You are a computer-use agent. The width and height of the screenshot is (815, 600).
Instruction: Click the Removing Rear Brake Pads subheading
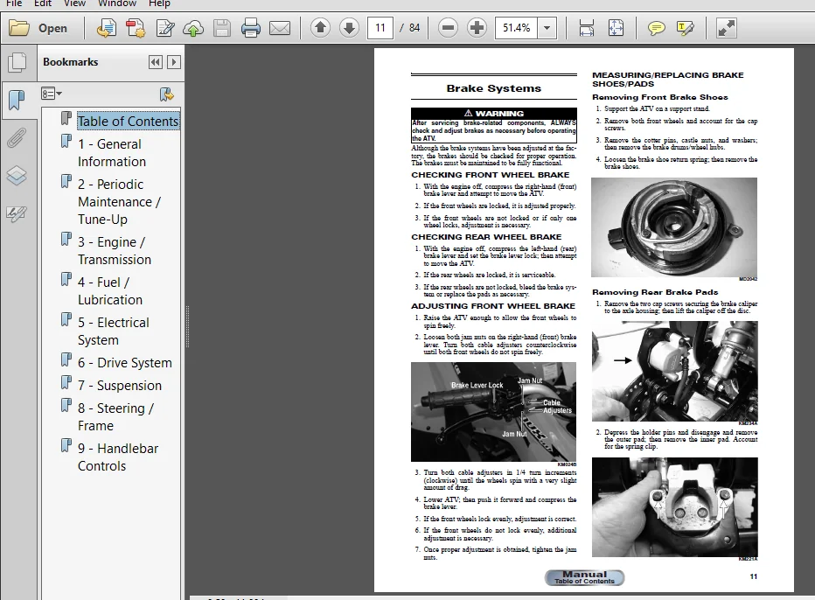(x=655, y=292)
